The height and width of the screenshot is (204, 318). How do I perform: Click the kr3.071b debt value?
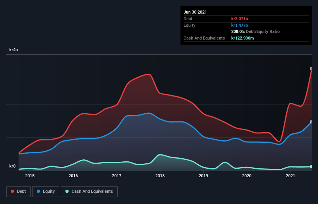tap(239, 19)
